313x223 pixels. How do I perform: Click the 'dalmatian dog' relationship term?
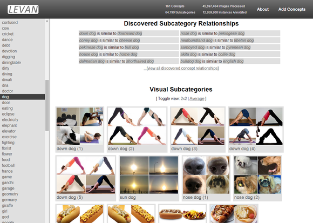pyautogui.click(x=92, y=62)
